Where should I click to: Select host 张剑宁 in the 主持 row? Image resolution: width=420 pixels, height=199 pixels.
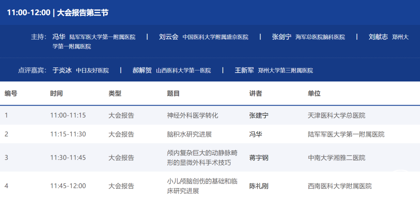coord(282,37)
